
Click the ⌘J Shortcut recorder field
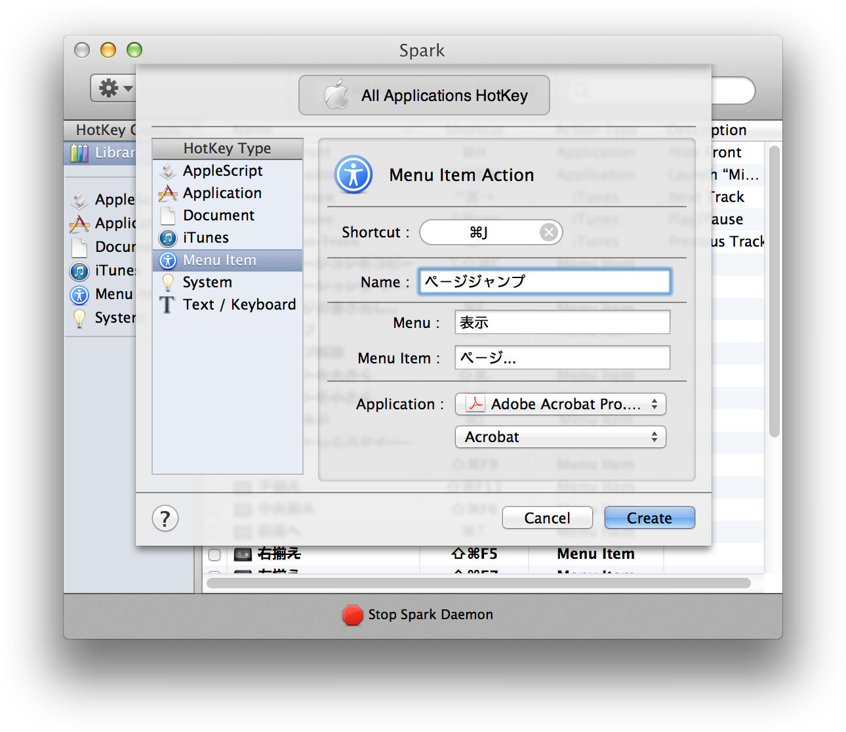coord(491,232)
